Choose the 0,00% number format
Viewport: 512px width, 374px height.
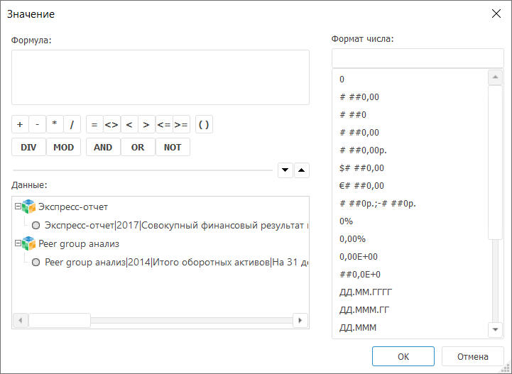tap(353, 239)
